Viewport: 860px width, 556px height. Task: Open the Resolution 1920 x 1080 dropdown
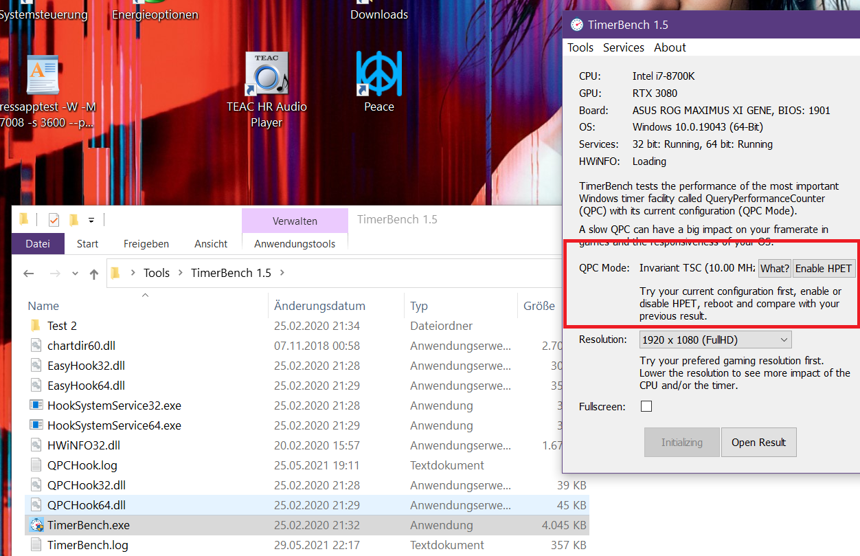click(x=715, y=340)
